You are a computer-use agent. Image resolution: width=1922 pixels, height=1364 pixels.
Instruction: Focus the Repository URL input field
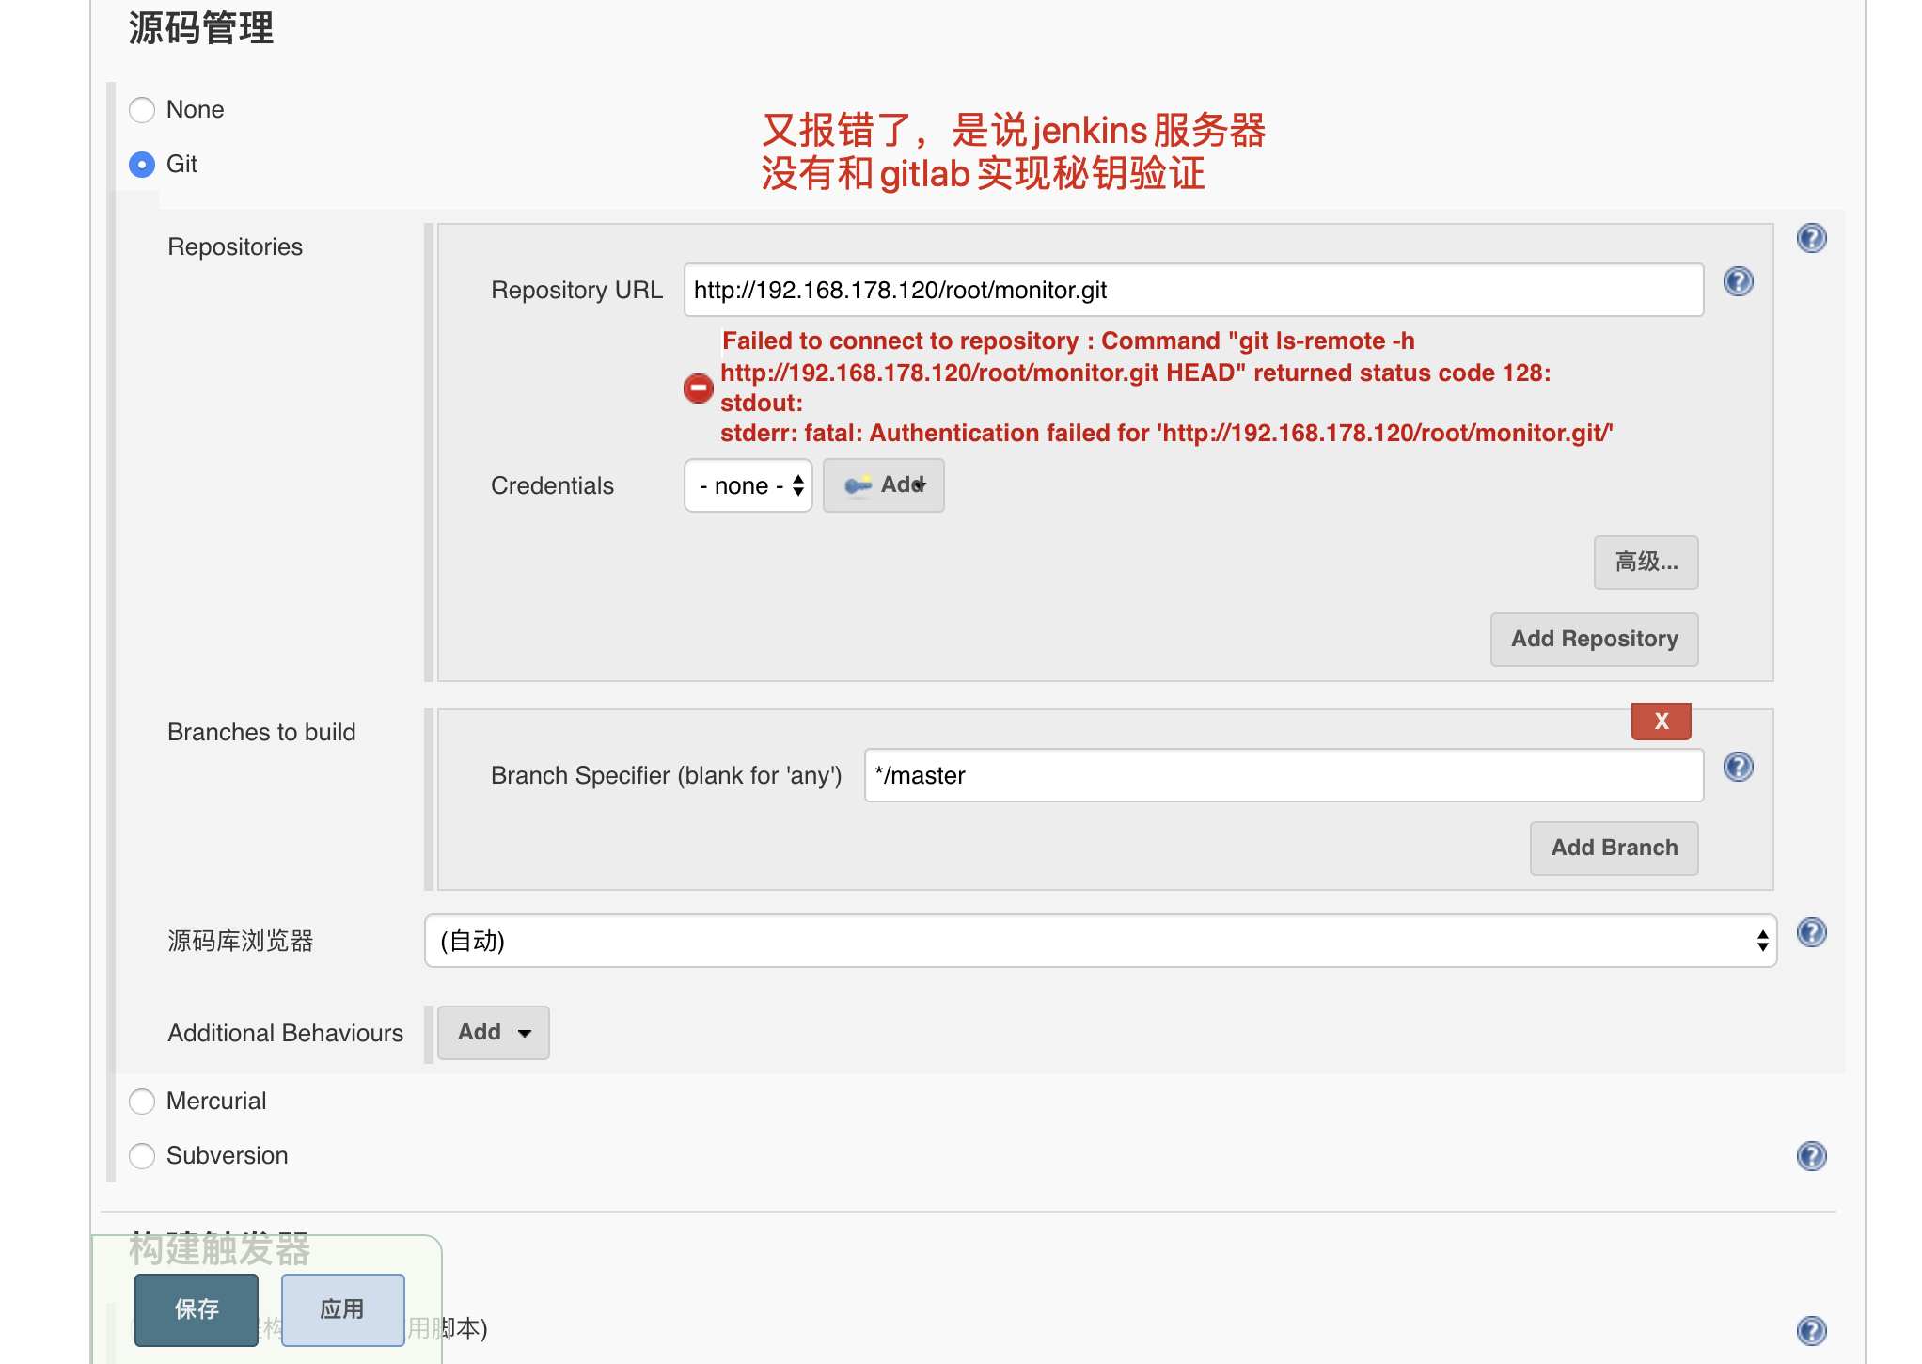click(1193, 290)
